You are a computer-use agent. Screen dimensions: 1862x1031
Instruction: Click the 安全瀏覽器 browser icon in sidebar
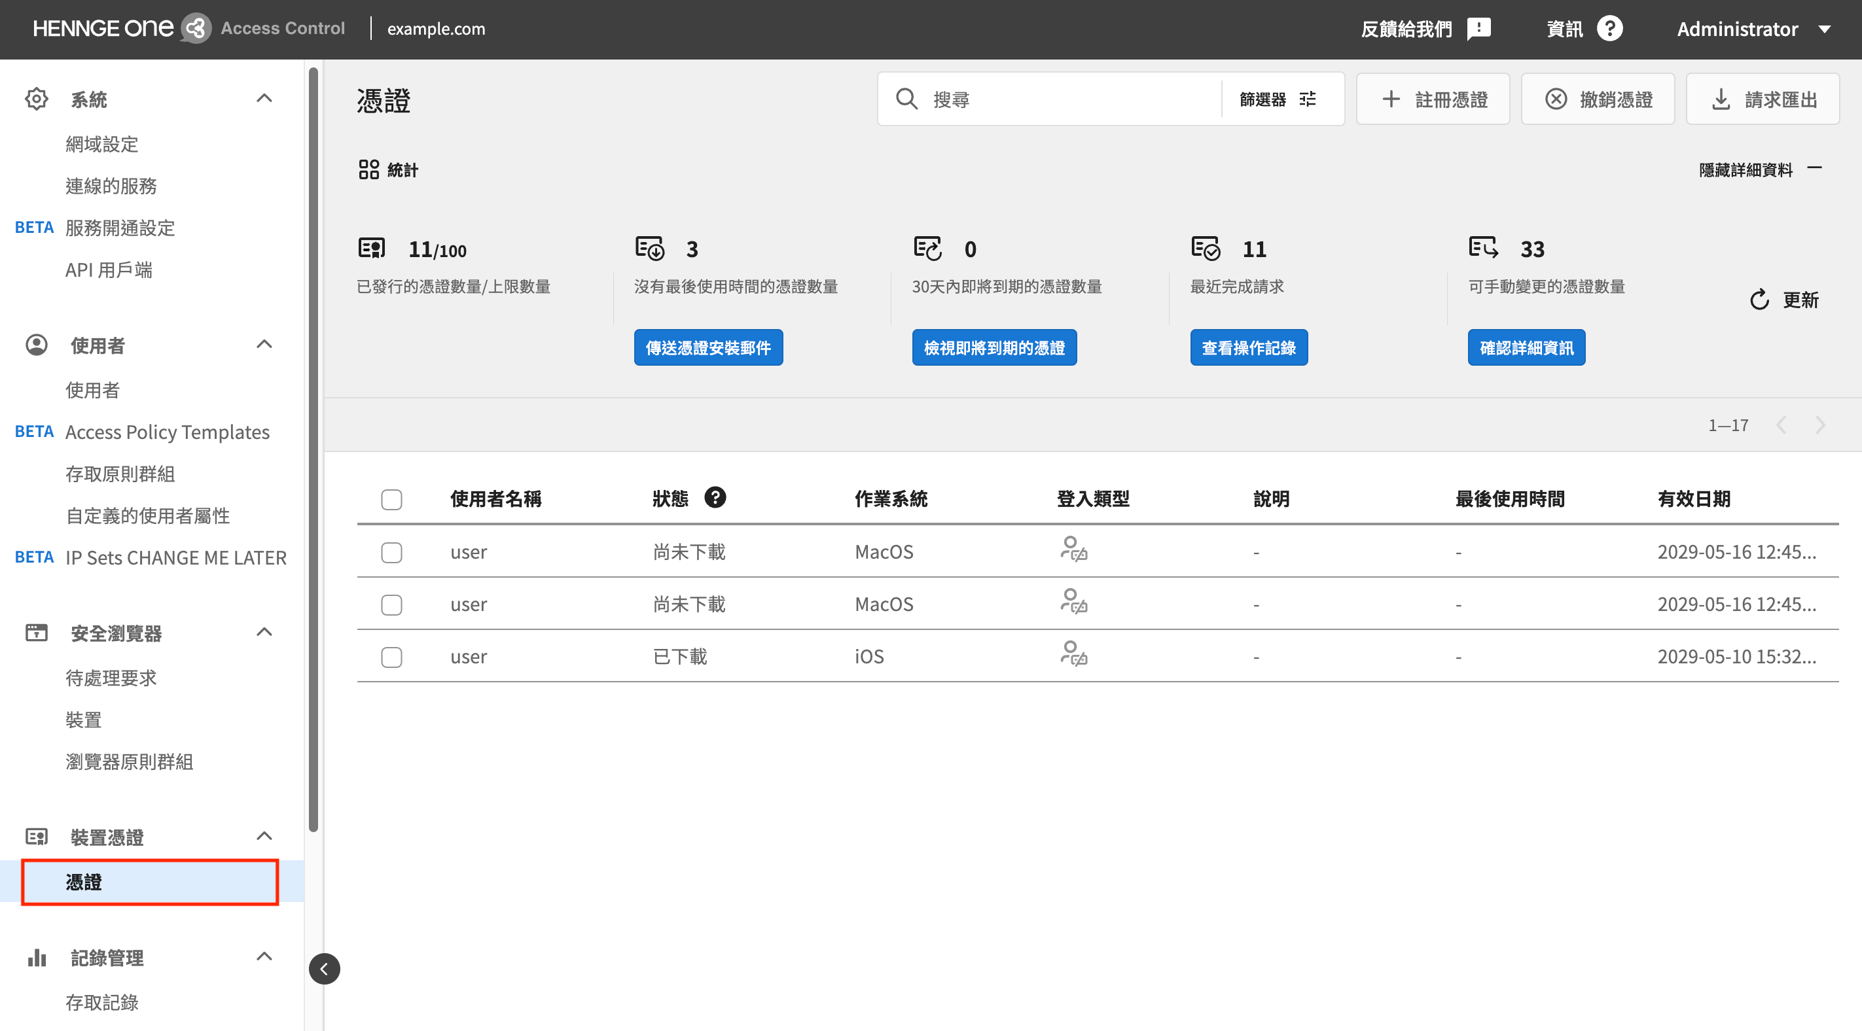tap(36, 633)
